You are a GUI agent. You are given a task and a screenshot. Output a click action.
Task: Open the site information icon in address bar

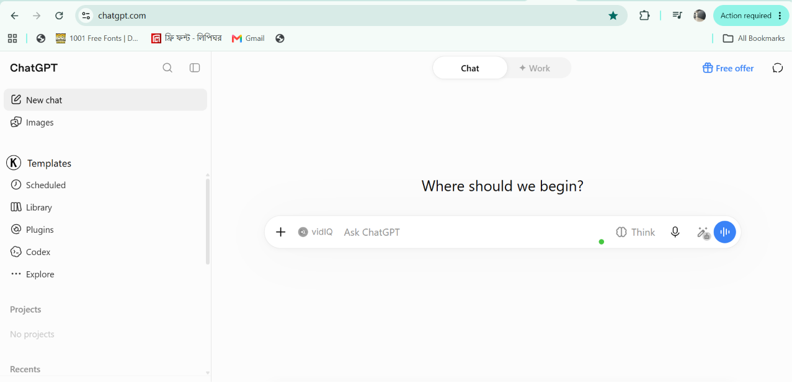click(x=86, y=15)
